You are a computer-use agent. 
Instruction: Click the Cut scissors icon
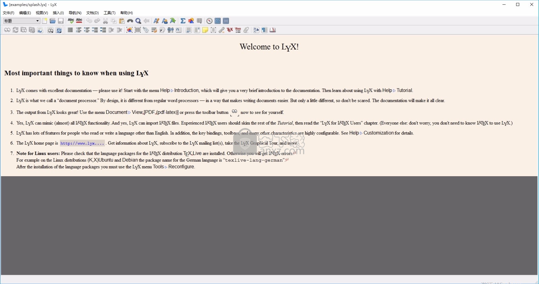[x=105, y=21]
